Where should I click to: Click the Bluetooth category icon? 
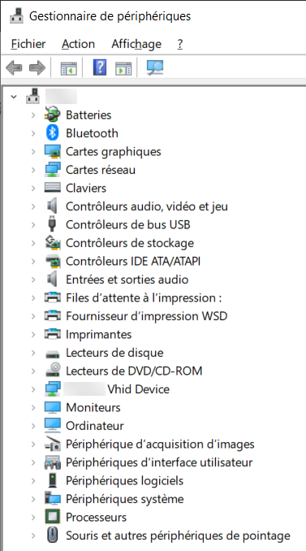[53, 132]
